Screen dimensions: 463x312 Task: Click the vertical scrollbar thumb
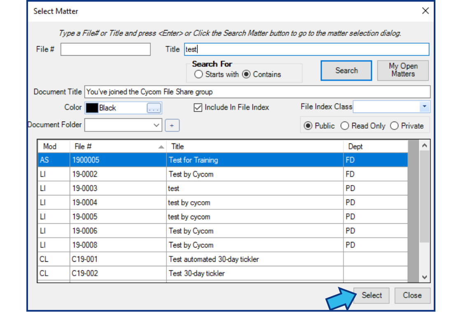click(x=425, y=196)
